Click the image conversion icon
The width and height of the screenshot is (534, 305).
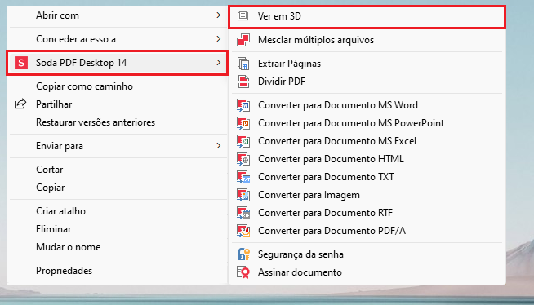click(x=243, y=195)
